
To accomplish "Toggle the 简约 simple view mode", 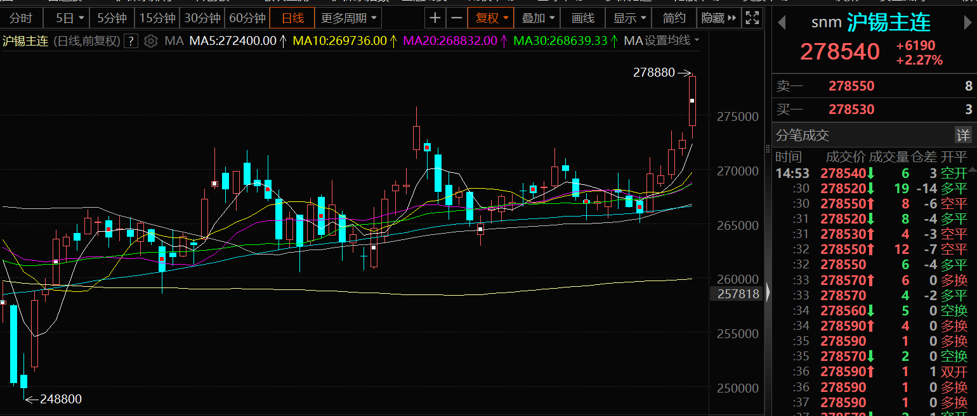I will tap(674, 18).
